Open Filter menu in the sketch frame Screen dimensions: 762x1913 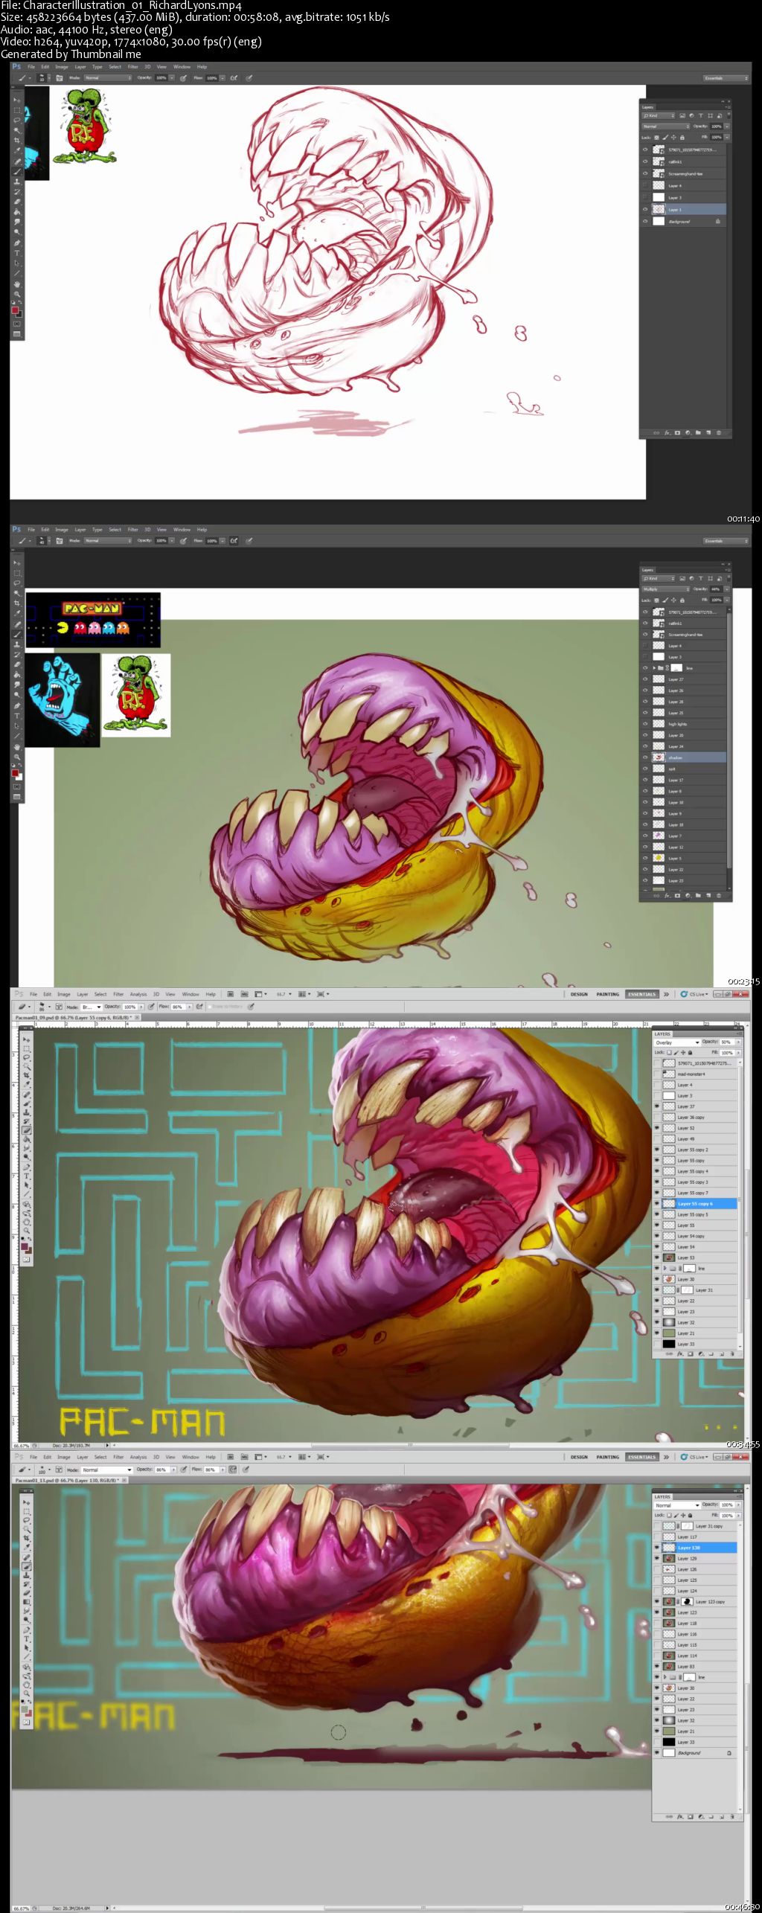pos(132,67)
